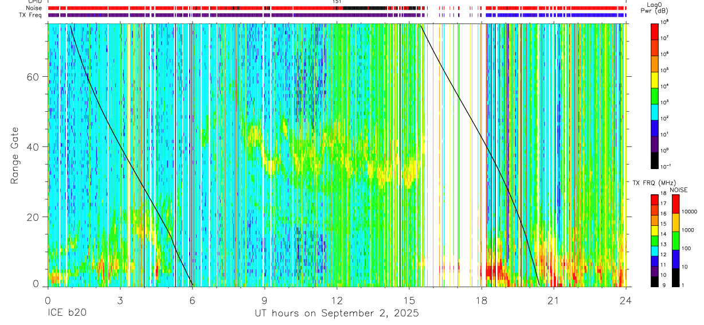
Task: Click the '10000' tick on the NOISE colorbar
Action: [690, 212]
